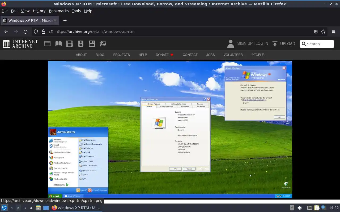This screenshot has width=340, height=212.
Task: Open the Software floppy-disk icon
Action: (x=92, y=44)
